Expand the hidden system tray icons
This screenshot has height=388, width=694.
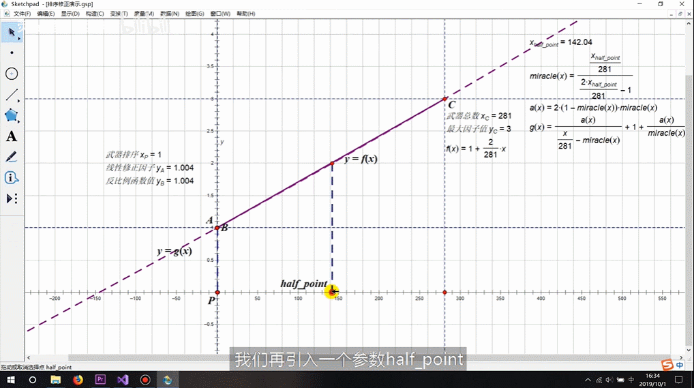[588, 380]
